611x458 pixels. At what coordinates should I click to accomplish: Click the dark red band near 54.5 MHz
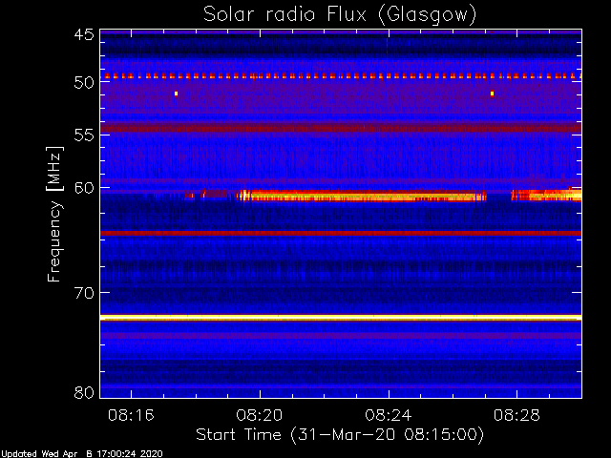coord(341,128)
